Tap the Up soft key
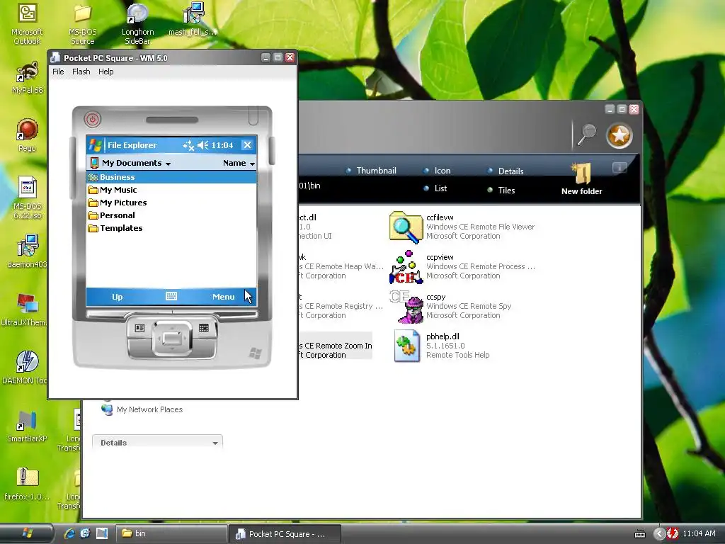Image resolution: width=725 pixels, height=544 pixels. (x=117, y=297)
